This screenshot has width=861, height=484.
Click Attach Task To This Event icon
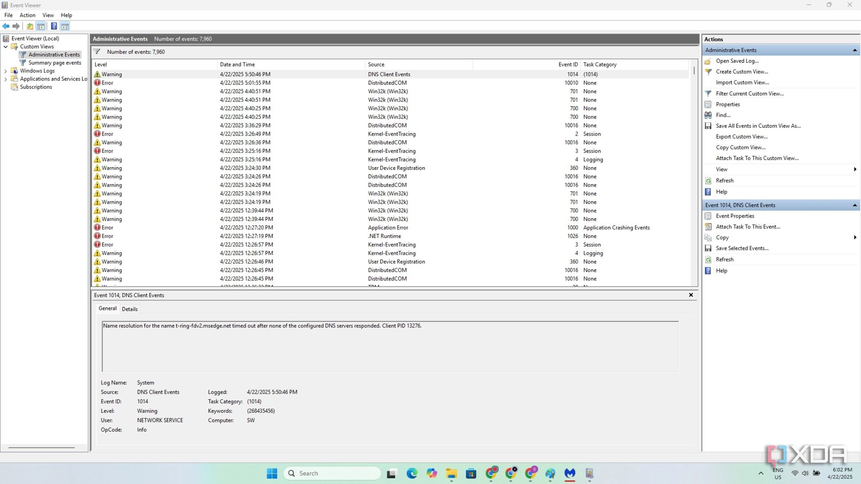point(708,227)
